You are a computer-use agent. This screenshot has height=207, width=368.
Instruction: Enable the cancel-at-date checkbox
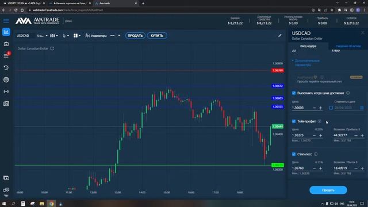(331, 108)
